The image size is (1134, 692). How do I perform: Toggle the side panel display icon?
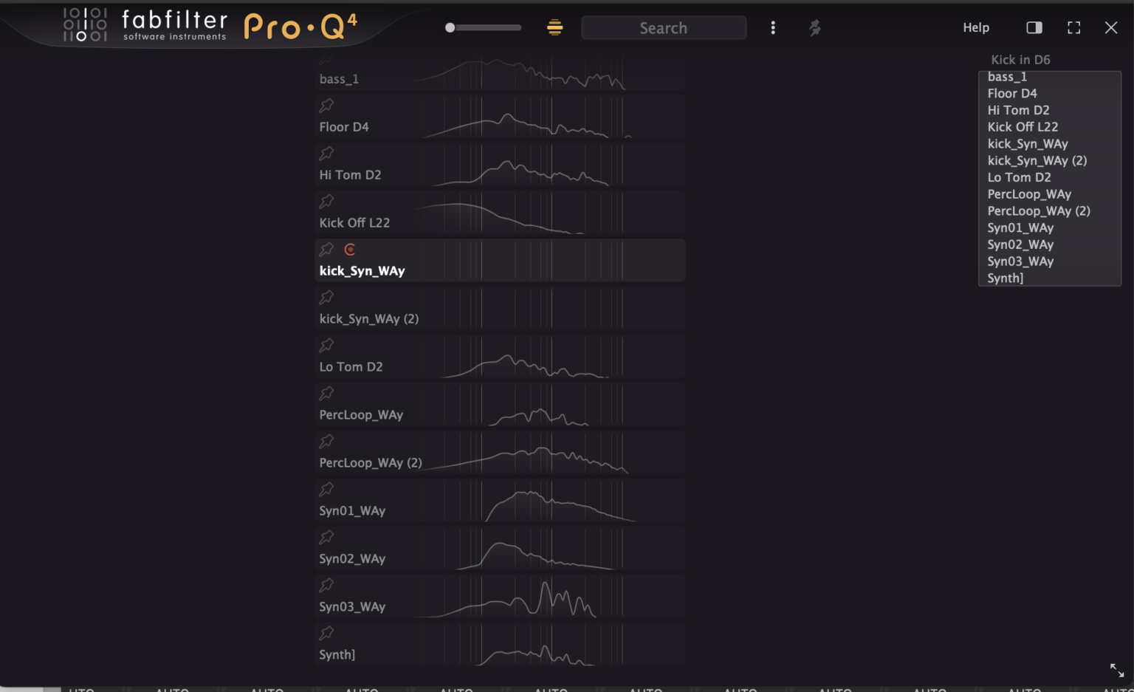click(1034, 27)
